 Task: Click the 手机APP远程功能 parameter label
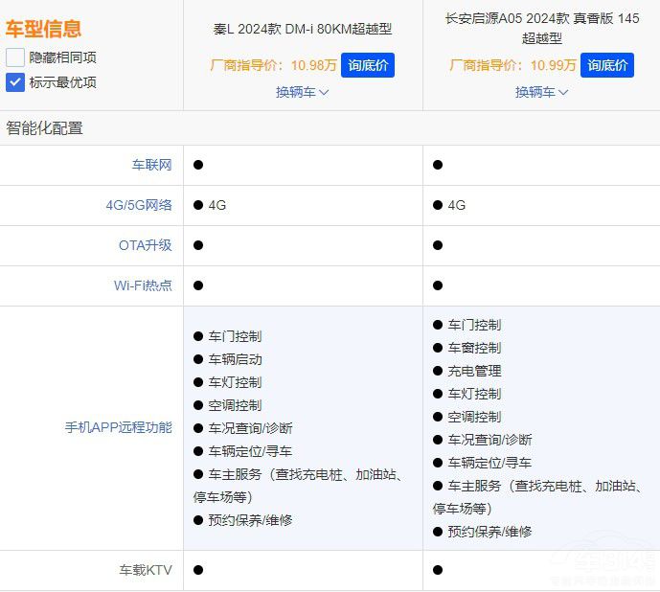point(118,427)
